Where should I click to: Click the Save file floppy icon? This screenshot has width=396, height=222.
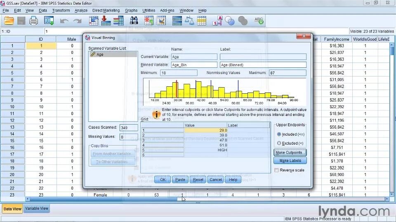[x=21, y=21]
